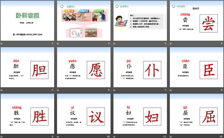
Task: Click slide number 6 label
Action: [109, 90]
